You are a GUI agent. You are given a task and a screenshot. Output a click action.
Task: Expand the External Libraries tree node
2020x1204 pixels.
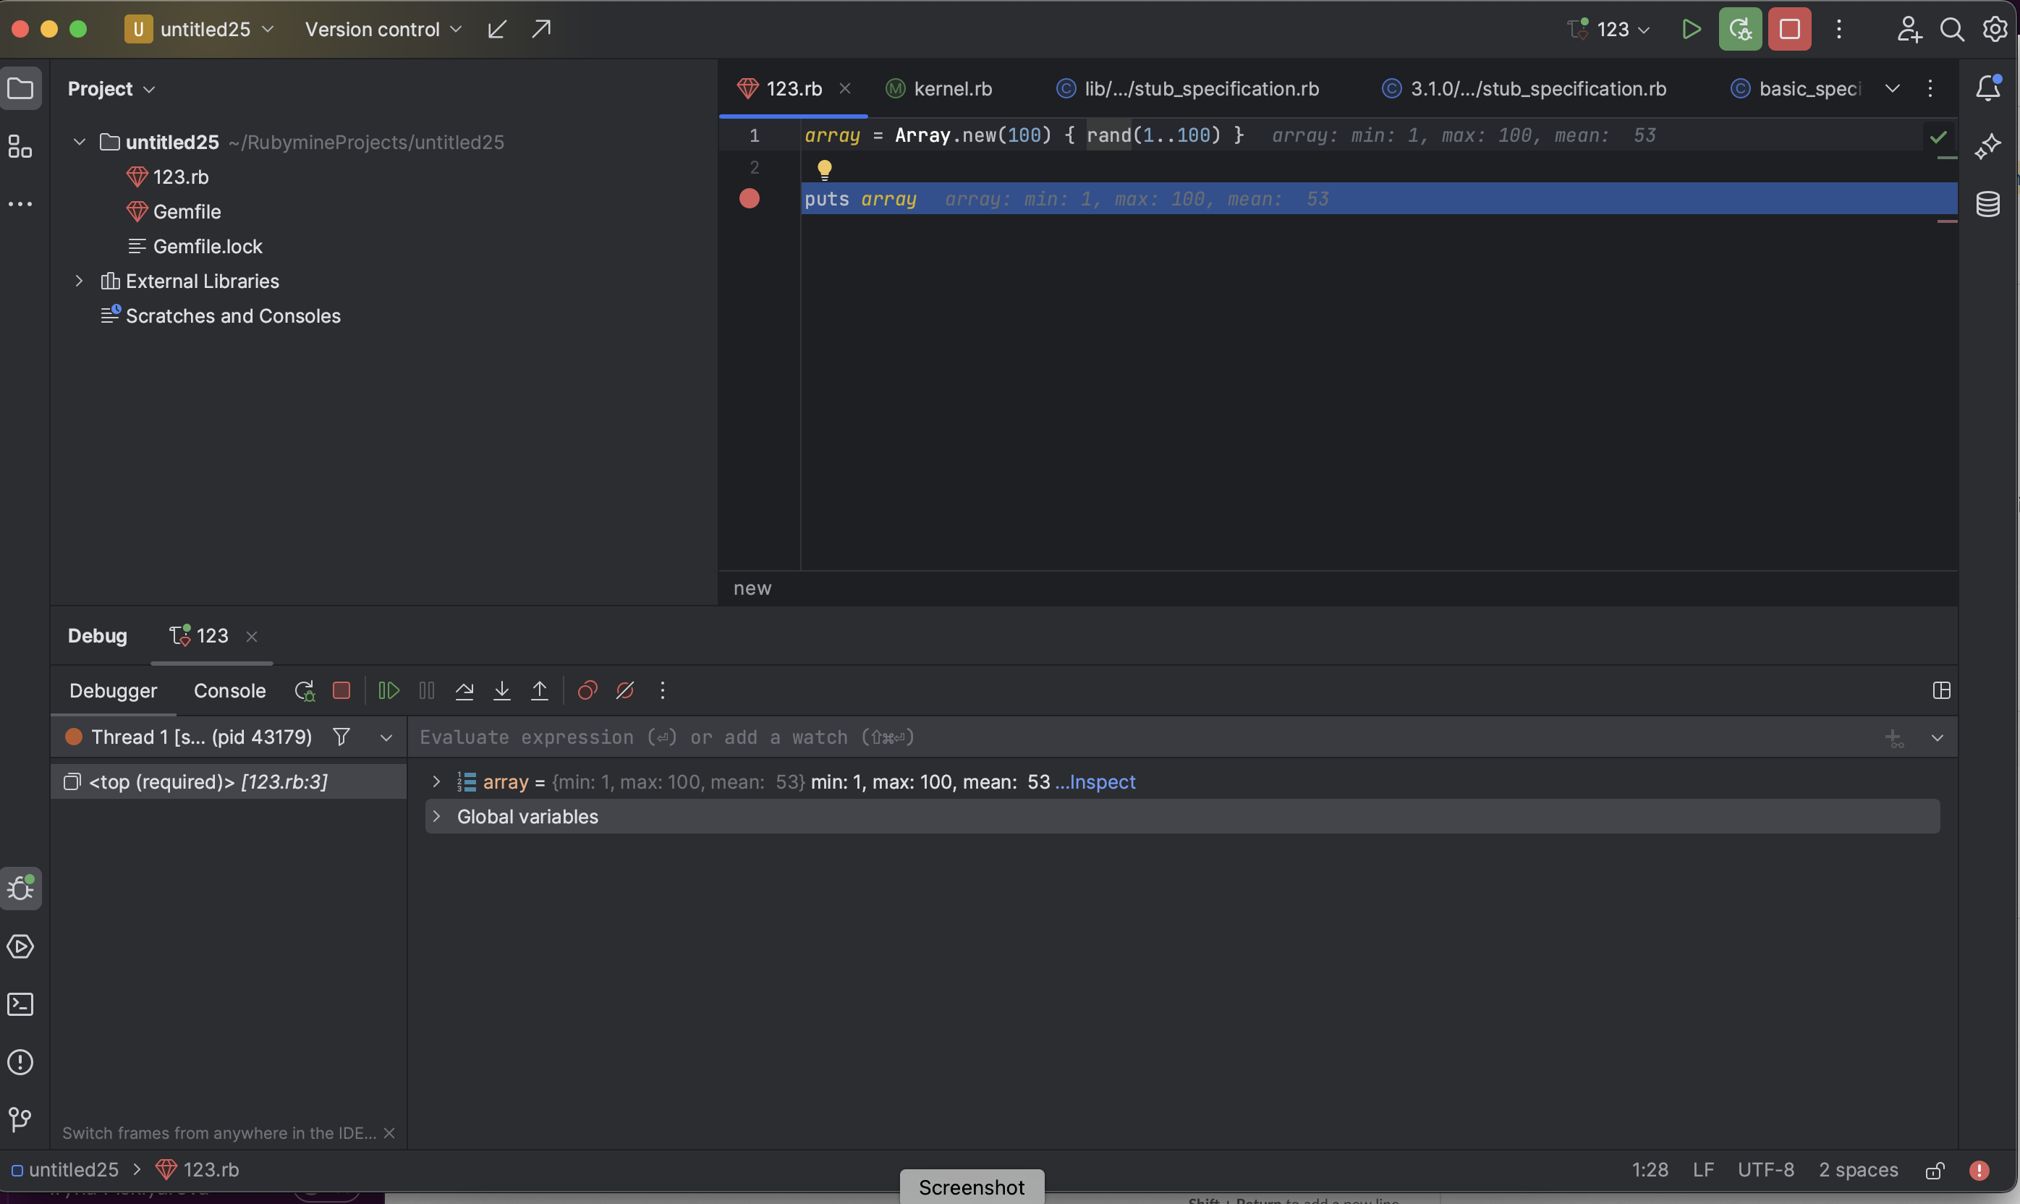pyautogui.click(x=79, y=281)
